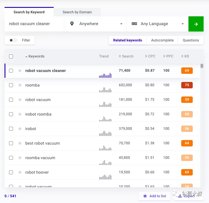Screen dimensions: 209x203
Task: View trend chart for 'robot vacuum'
Action: point(105,104)
